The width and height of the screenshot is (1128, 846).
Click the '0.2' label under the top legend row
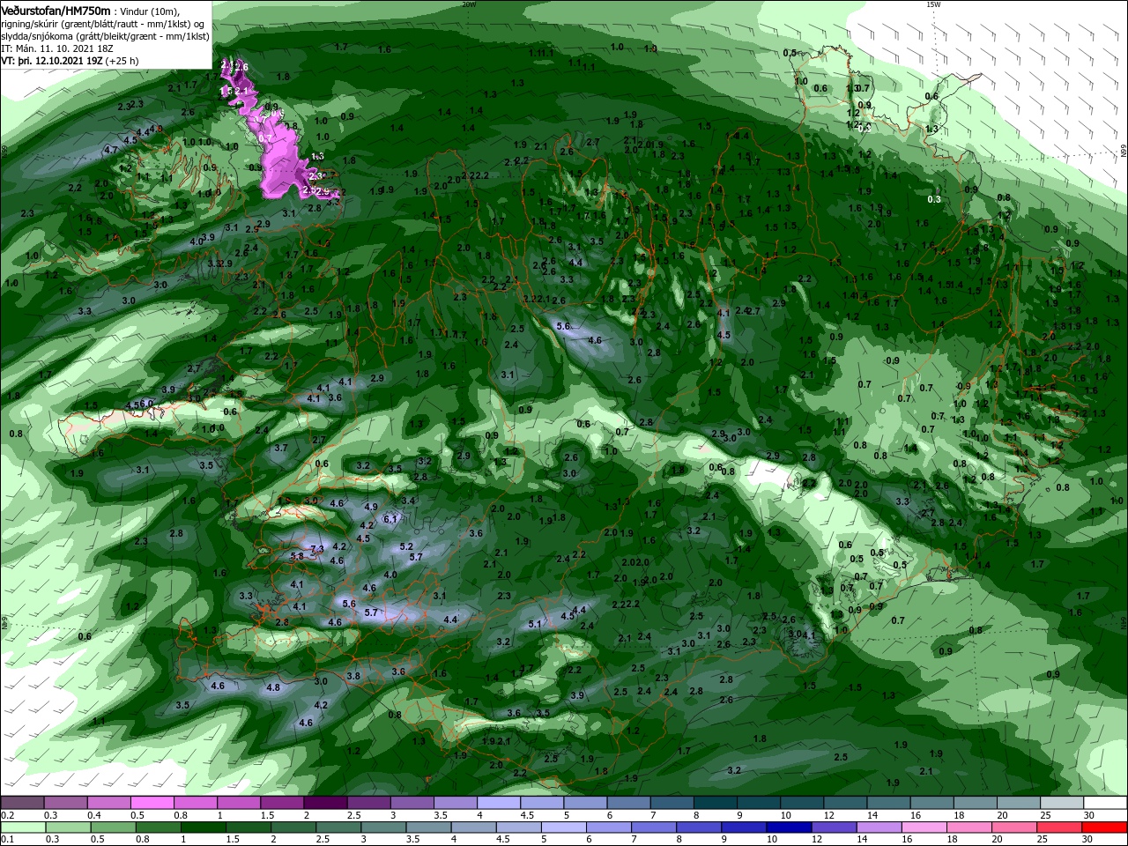coord(8,815)
